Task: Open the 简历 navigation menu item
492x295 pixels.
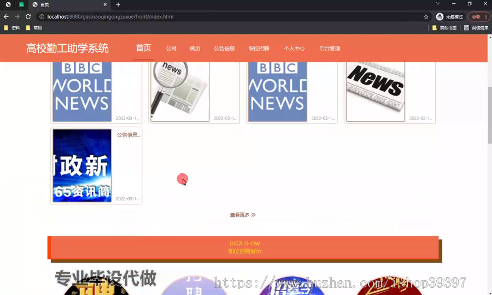Action: [x=195, y=49]
